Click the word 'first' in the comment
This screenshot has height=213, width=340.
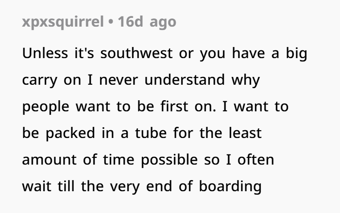(174, 106)
